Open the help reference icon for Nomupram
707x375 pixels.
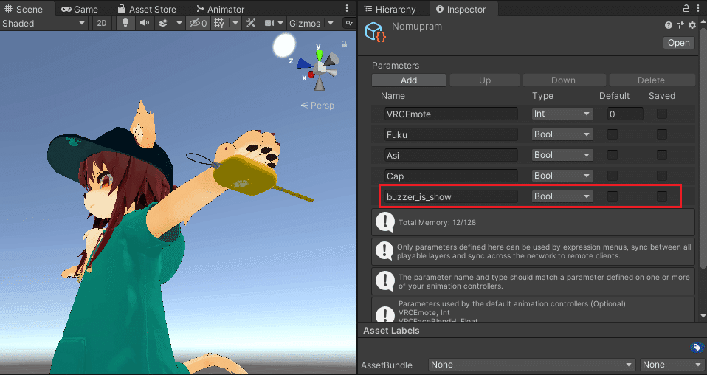coord(669,26)
